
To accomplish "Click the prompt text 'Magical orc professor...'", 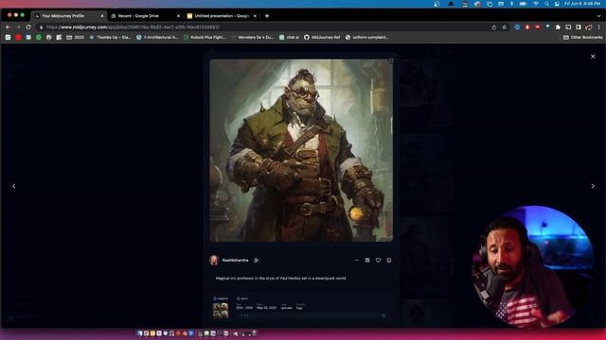I will pos(280,278).
